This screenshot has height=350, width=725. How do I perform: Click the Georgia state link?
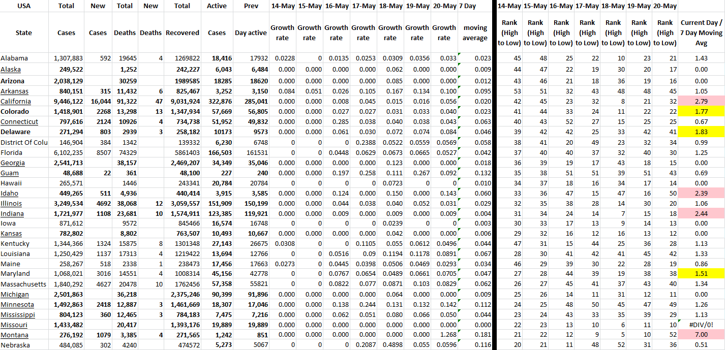point(13,163)
